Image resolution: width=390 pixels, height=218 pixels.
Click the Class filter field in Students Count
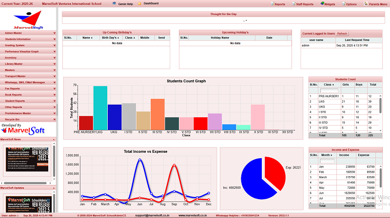[329, 91]
